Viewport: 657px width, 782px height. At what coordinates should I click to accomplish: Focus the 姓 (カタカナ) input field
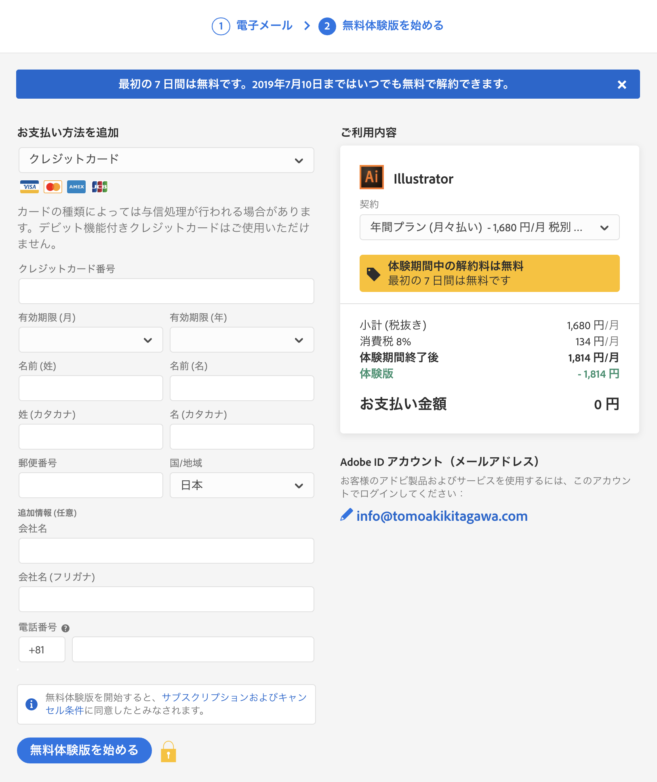click(x=91, y=437)
